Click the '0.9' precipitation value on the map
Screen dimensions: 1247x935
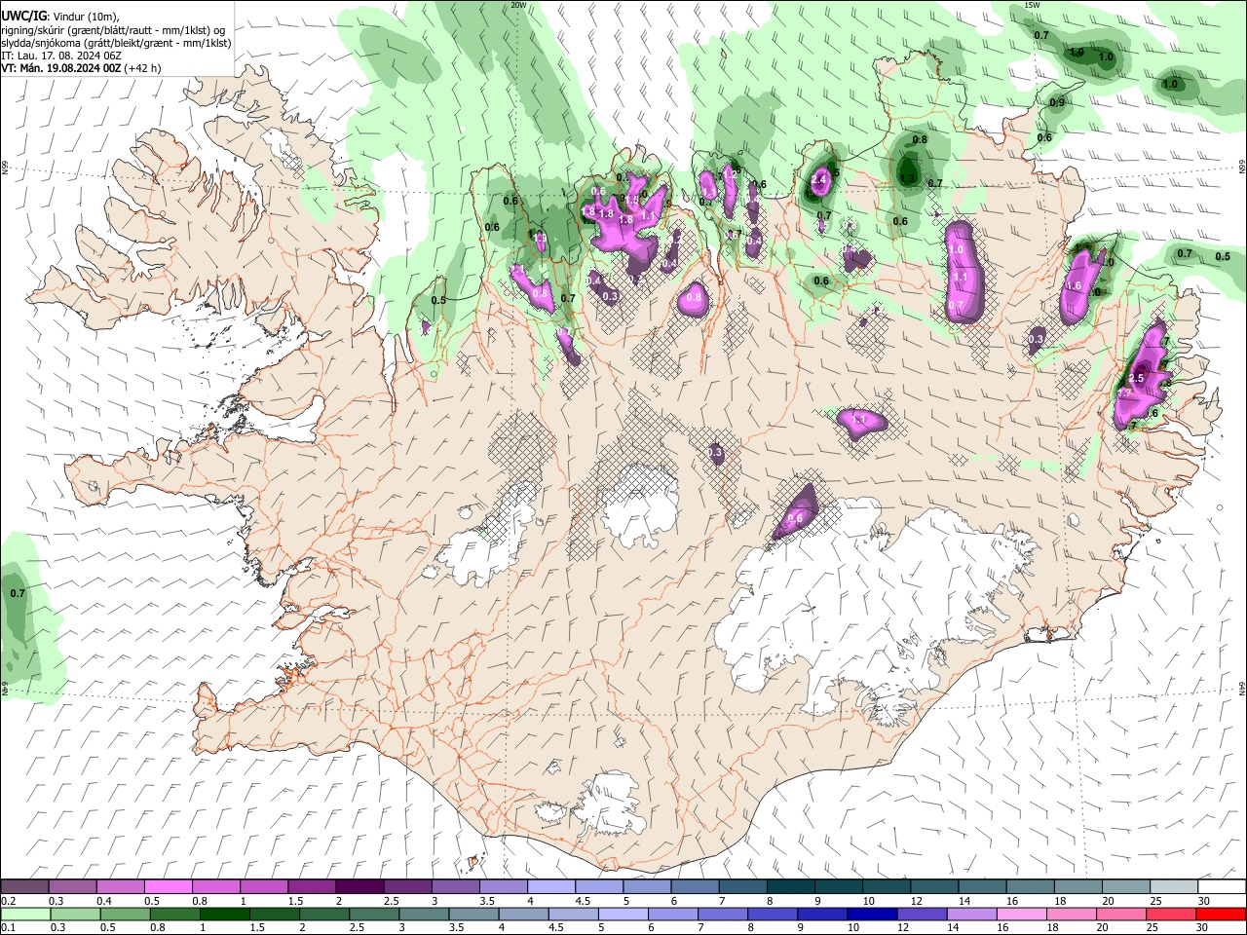1057,102
